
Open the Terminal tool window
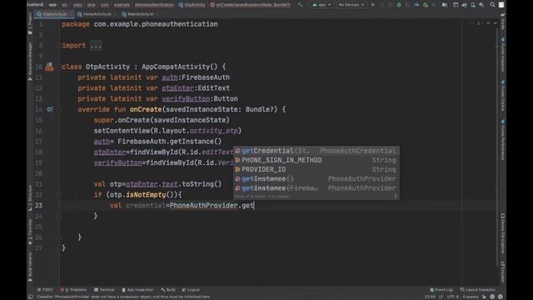coord(104,290)
